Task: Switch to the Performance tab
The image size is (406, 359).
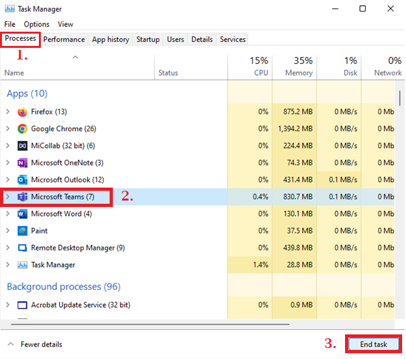Action: [x=64, y=39]
